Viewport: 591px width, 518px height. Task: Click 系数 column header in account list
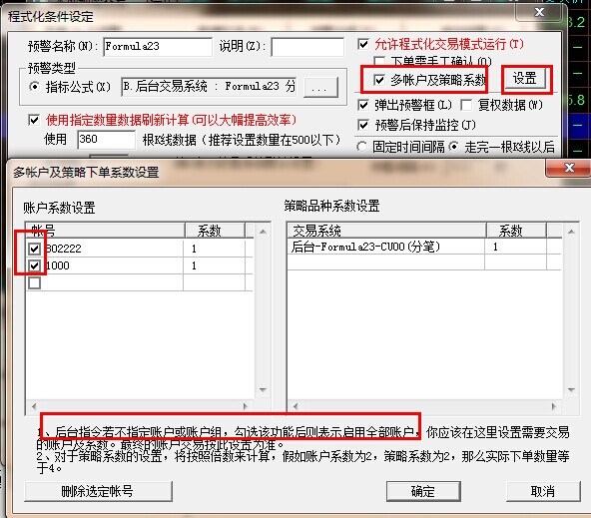pyautogui.click(x=215, y=231)
